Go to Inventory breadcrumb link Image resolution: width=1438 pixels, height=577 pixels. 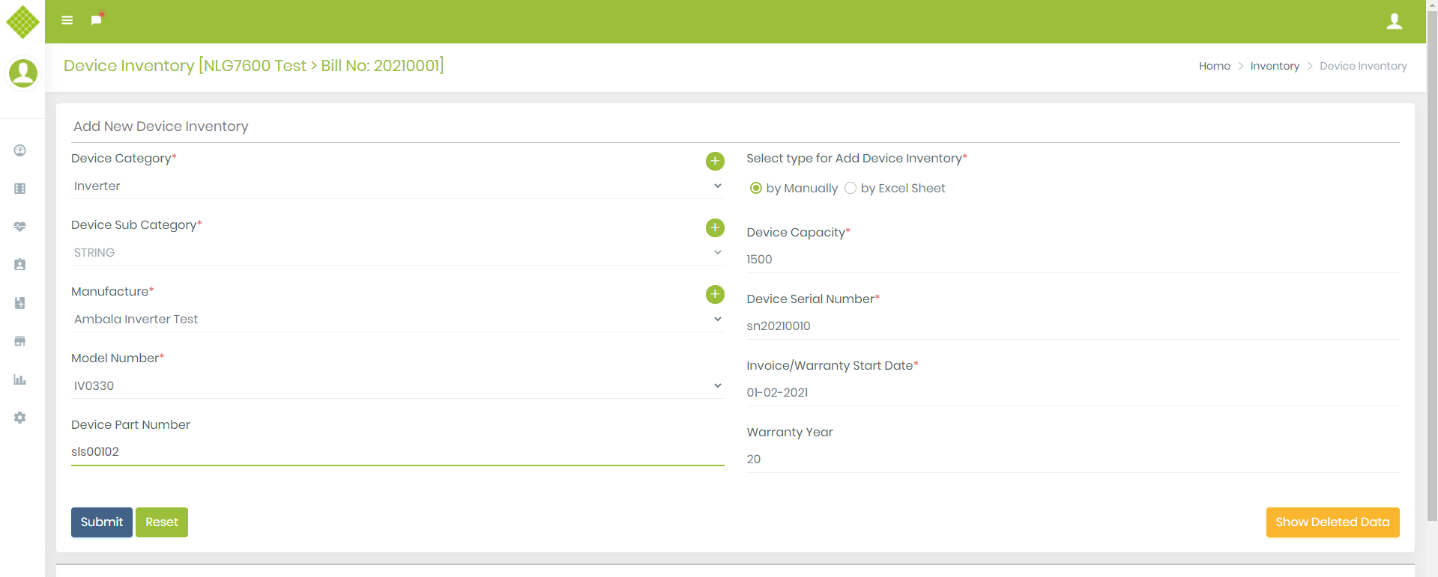[x=1275, y=66]
